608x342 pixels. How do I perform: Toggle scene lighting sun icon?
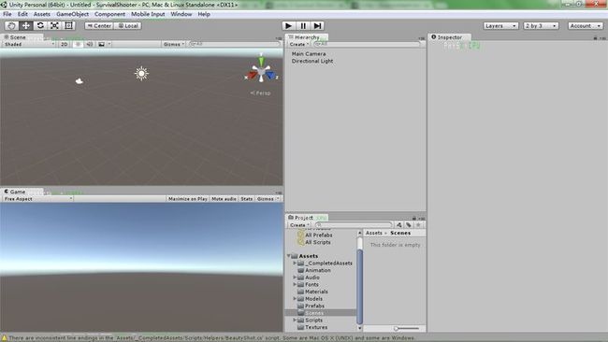78,44
